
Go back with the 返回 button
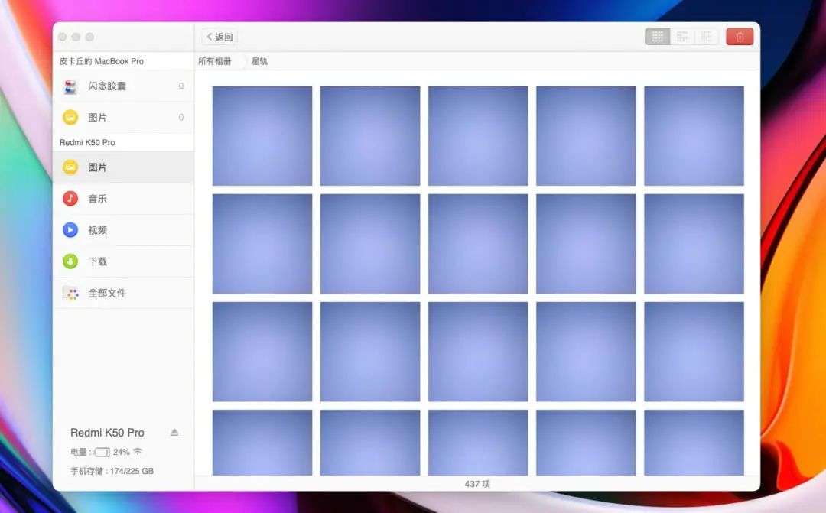click(x=220, y=37)
